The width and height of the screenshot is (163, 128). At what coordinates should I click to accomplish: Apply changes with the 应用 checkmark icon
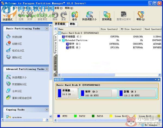[x=21, y=16]
